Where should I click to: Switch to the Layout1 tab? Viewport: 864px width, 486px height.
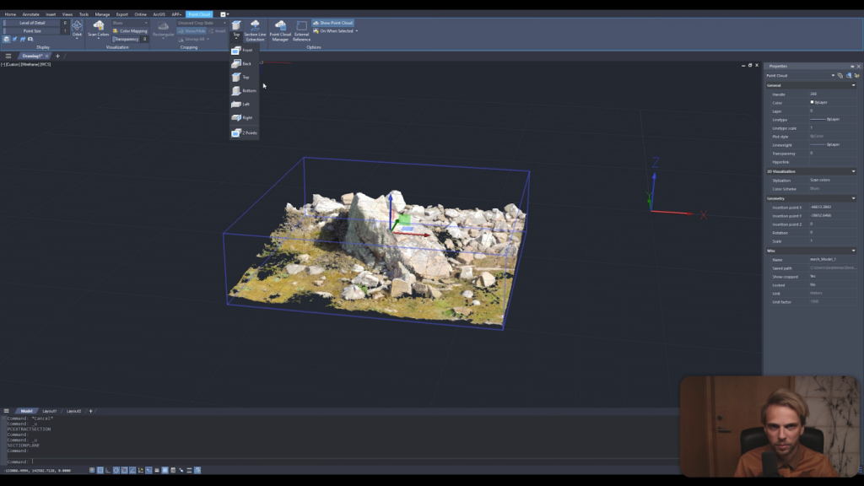pos(50,411)
